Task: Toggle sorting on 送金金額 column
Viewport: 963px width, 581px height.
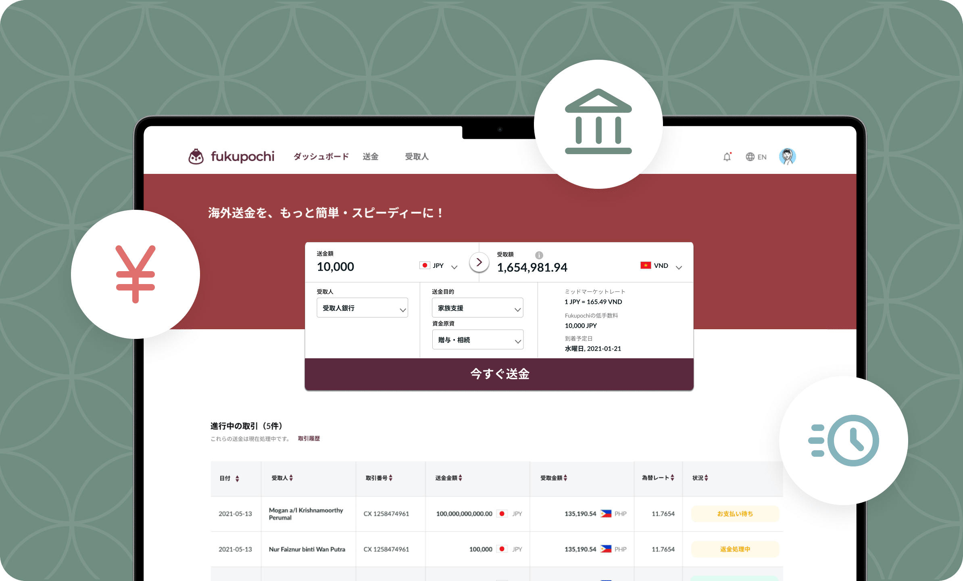Action: [x=460, y=478]
